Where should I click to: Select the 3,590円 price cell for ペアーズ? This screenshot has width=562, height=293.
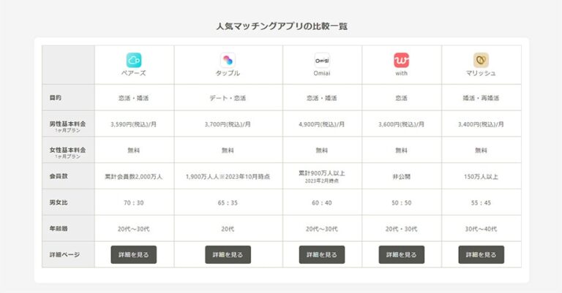[134, 124]
